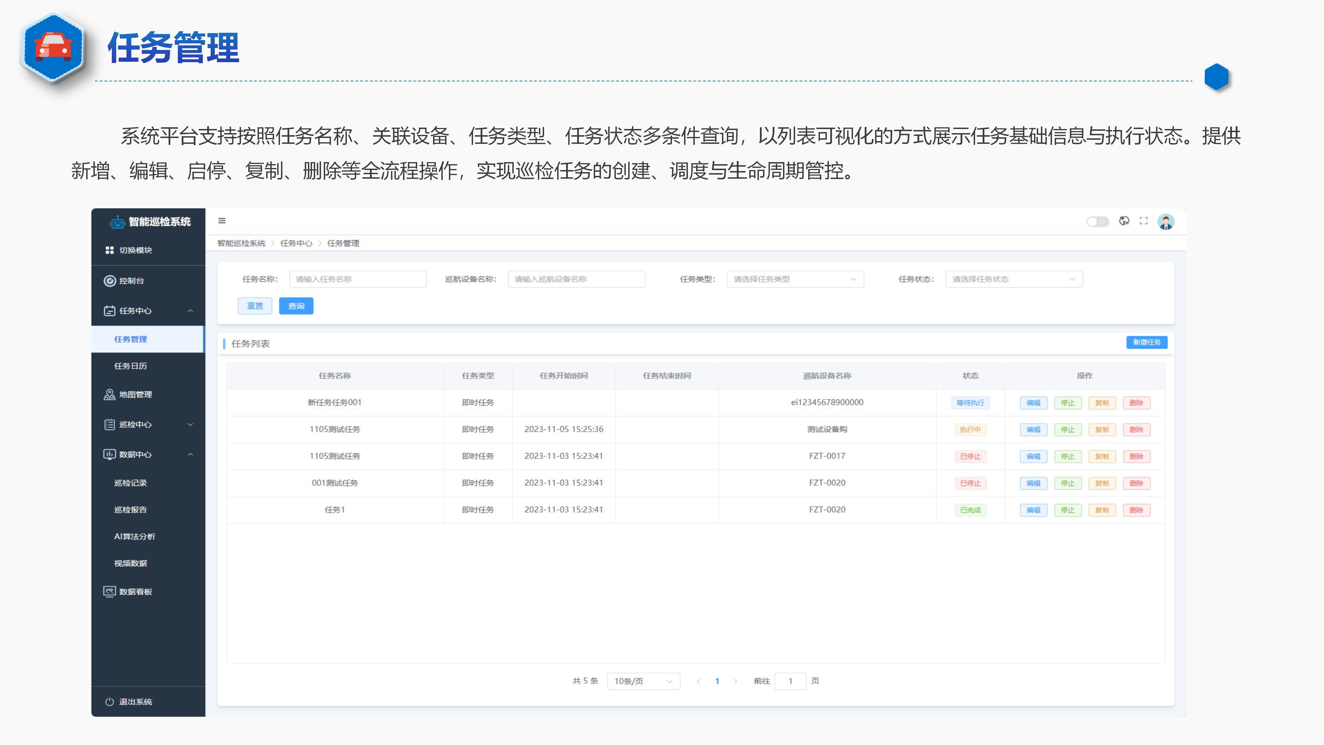Click the 任务中心 calendar icon
1324x745 pixels.
[110, 310]
